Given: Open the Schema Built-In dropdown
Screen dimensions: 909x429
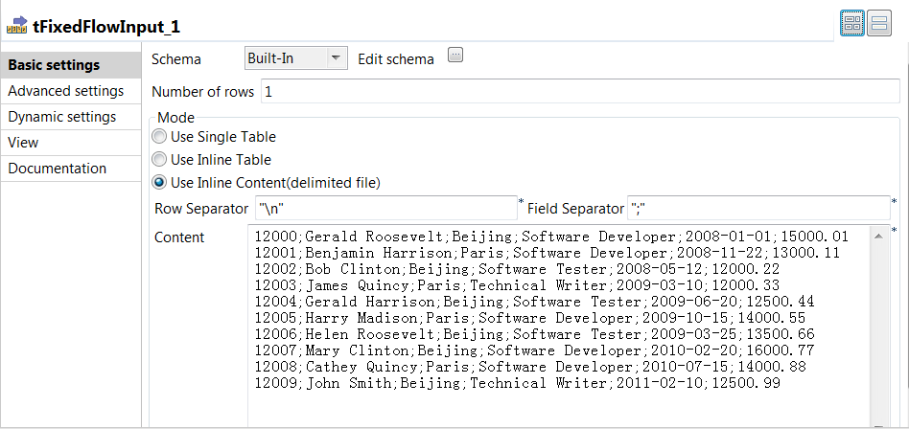Looking at the screenshot, I should point(294,58).
